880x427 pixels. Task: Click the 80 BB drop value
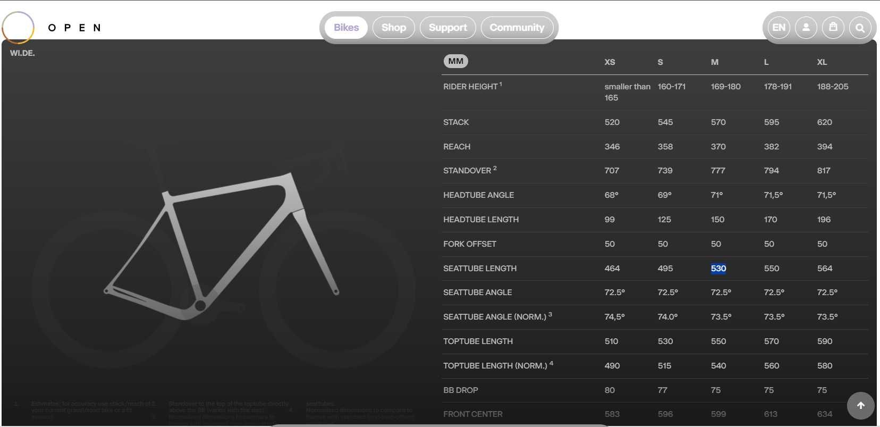coord(610,390)
